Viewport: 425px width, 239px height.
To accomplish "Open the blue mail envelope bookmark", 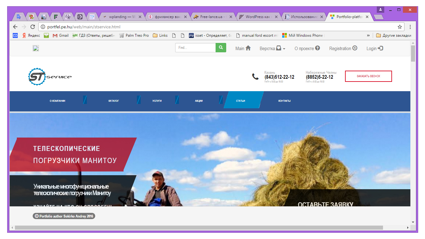I will pyautogui.click(x=15, y=35).
